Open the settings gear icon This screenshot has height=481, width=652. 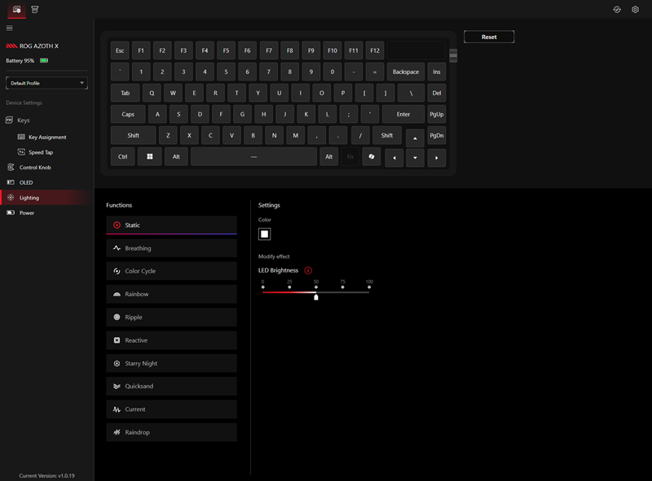point(635,10)
